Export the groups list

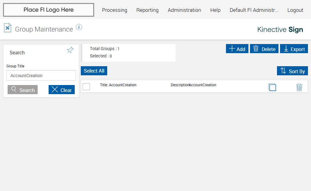click(294, 49)
